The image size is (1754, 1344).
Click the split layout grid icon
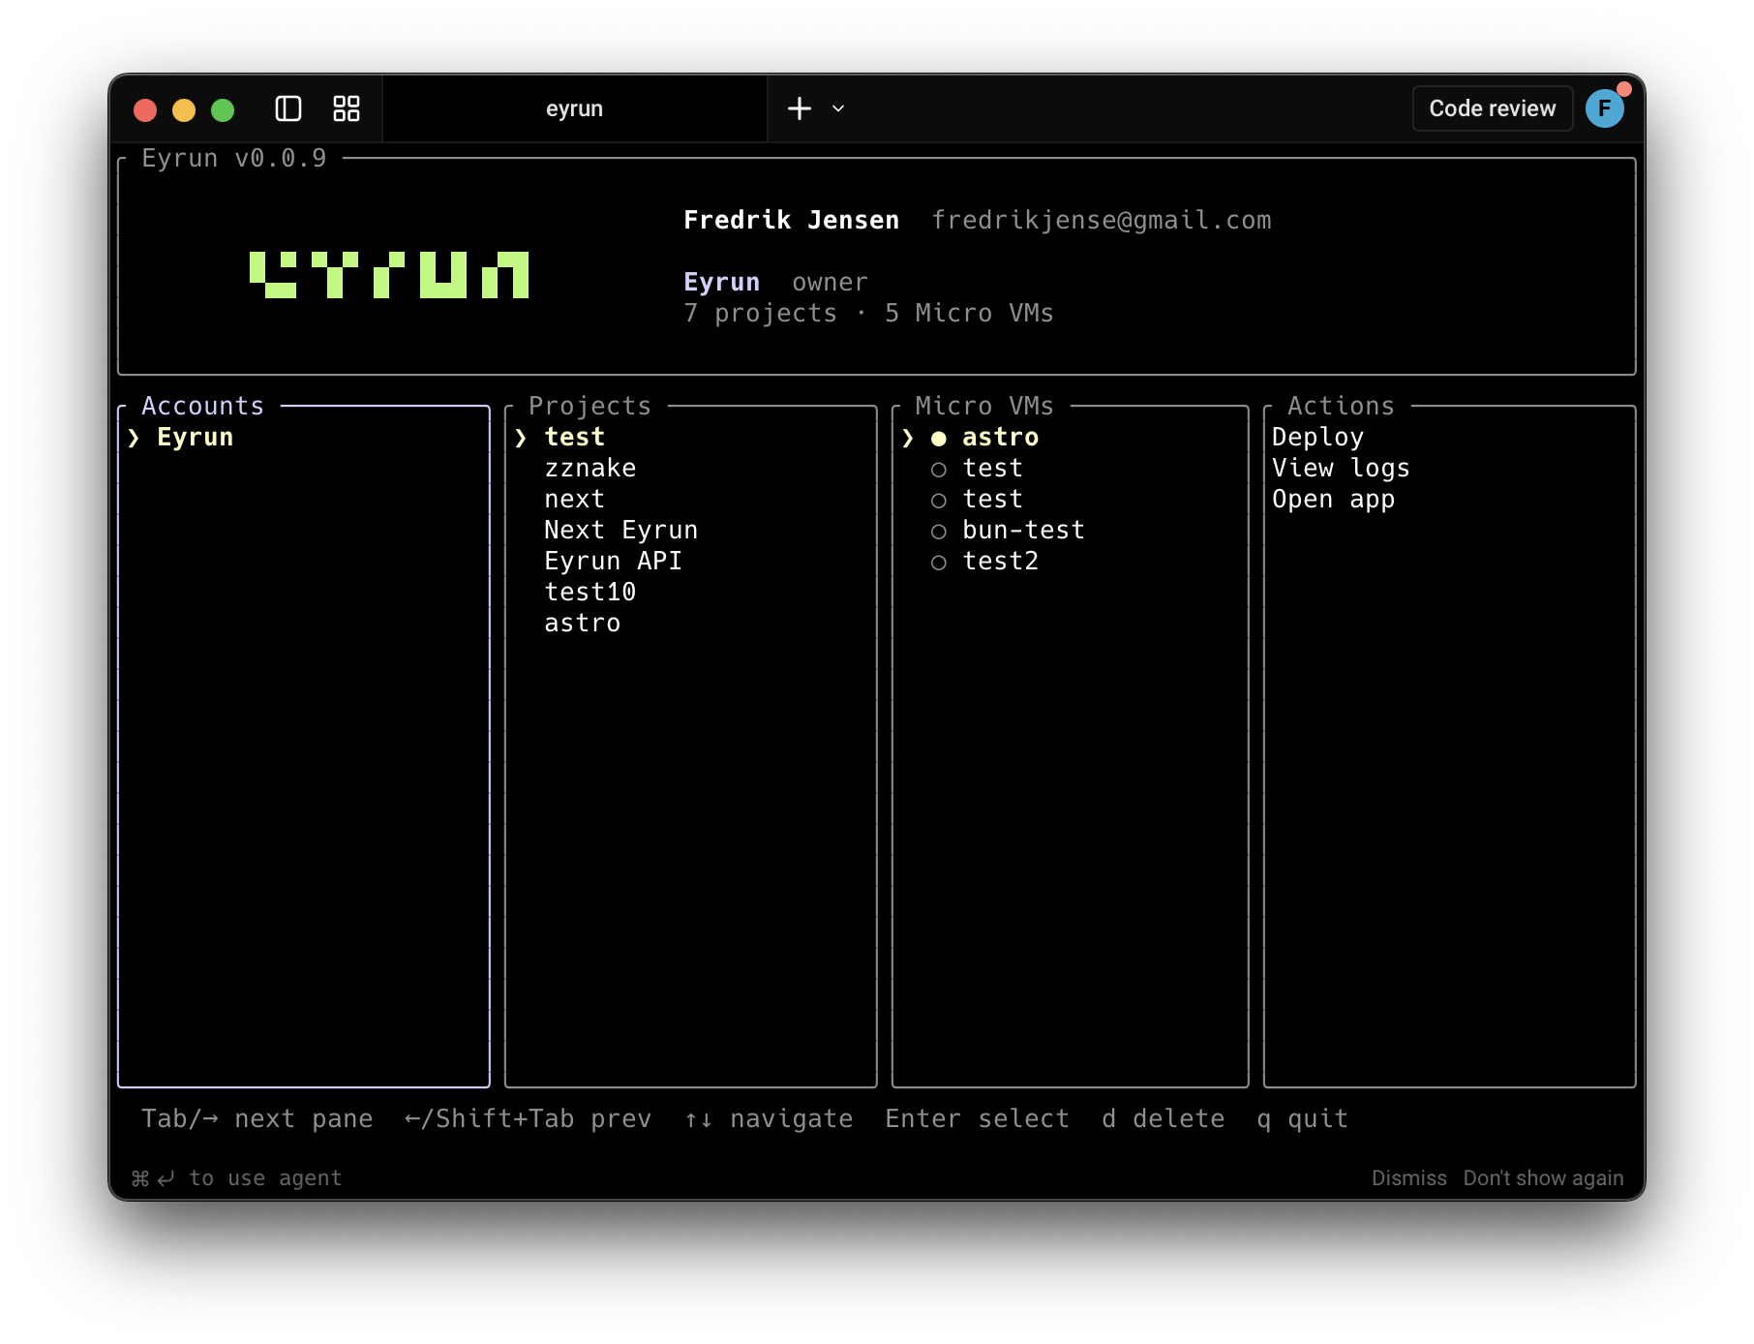[346, 108]
